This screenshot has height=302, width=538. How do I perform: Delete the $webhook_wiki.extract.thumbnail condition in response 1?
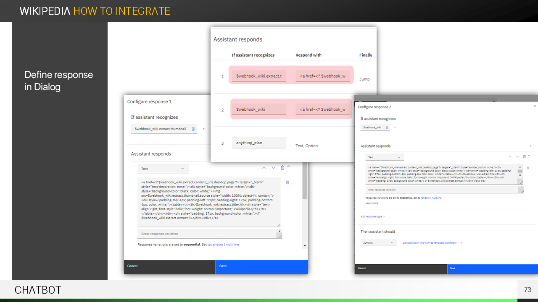coord(193,129)
